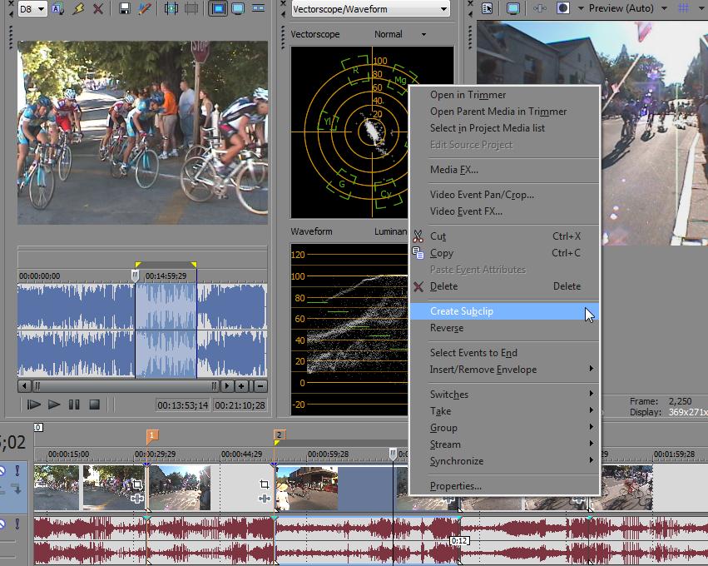Screen dimensions: 708x566
Task: Open the Vectorscope/Waveform scope dropdown
Action: click(443, 9)
